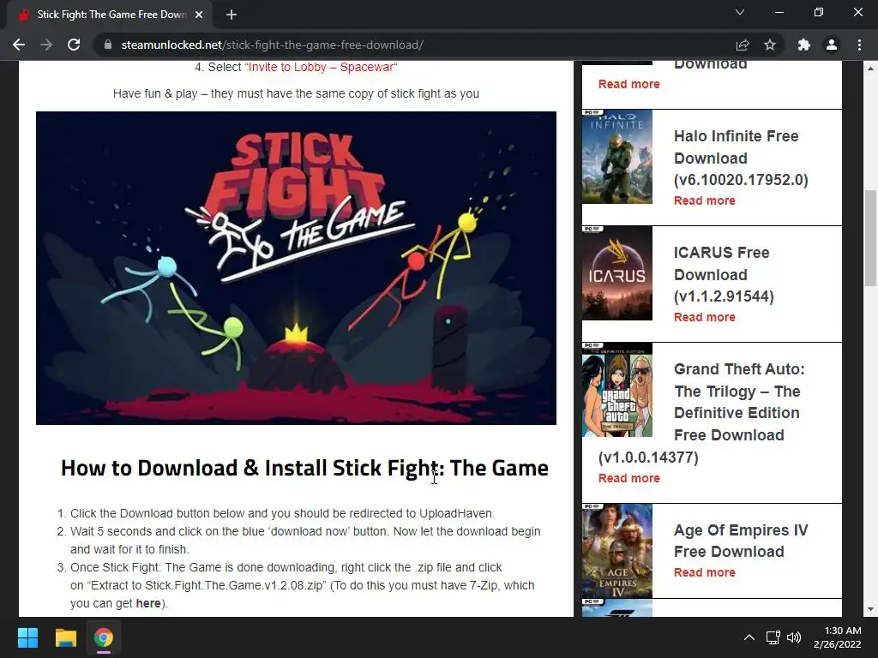This screenshot has width=878, height=658.
Task: Show hidden system tray icons
Action: coord(749,637)
